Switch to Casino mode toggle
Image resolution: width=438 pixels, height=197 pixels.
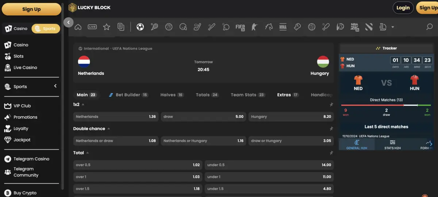tap(16, 29)
